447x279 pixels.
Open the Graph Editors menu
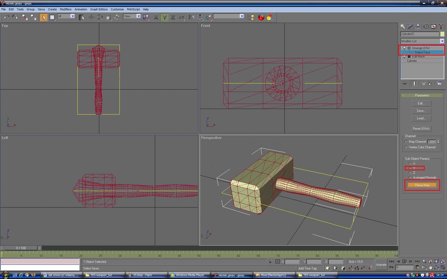point(99,9)
